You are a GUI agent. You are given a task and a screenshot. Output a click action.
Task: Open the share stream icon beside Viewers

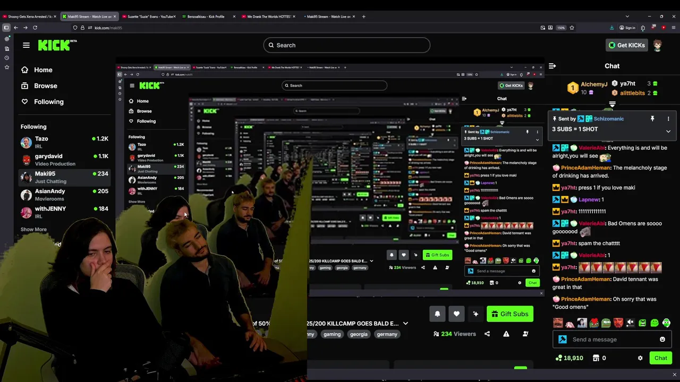coord(487,334)
